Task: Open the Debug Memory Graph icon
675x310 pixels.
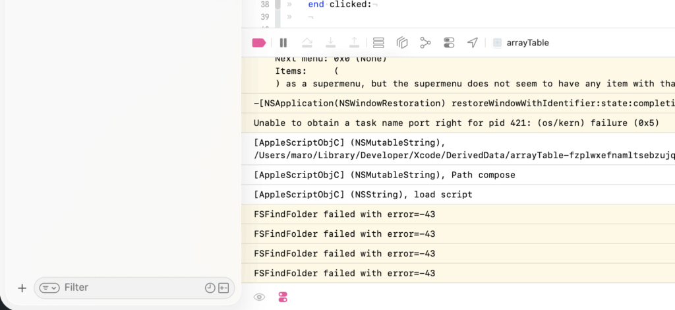Action: (425, 43)
